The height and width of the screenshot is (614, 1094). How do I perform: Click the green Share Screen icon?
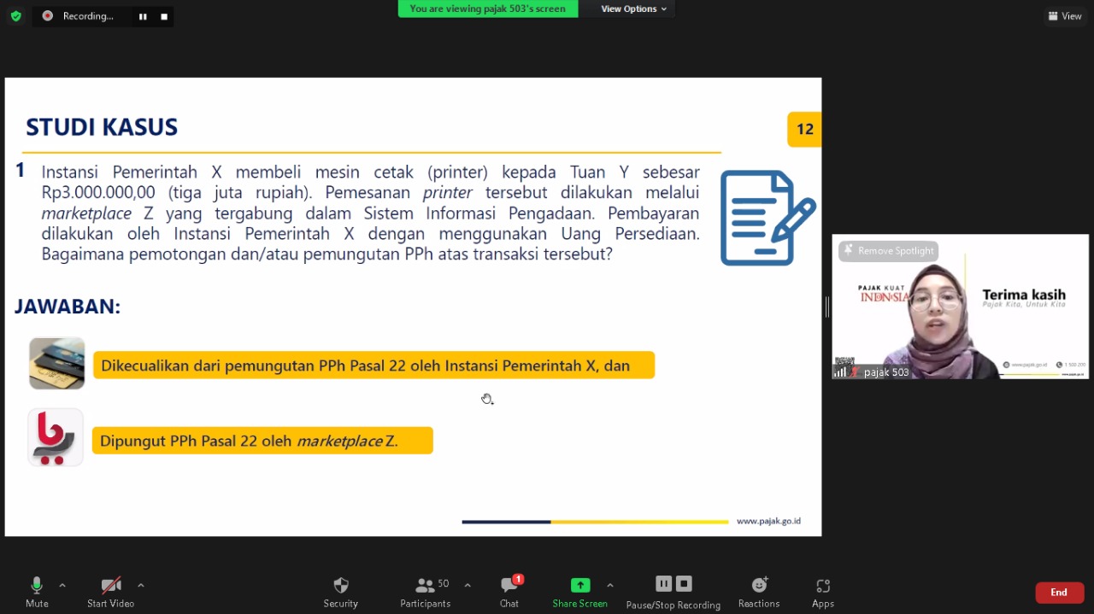point(579,586)
